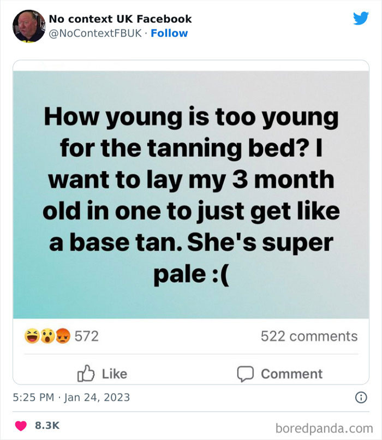Follow the NoContextFBUK account
The image size is (382, 440).
coord(169,33)
